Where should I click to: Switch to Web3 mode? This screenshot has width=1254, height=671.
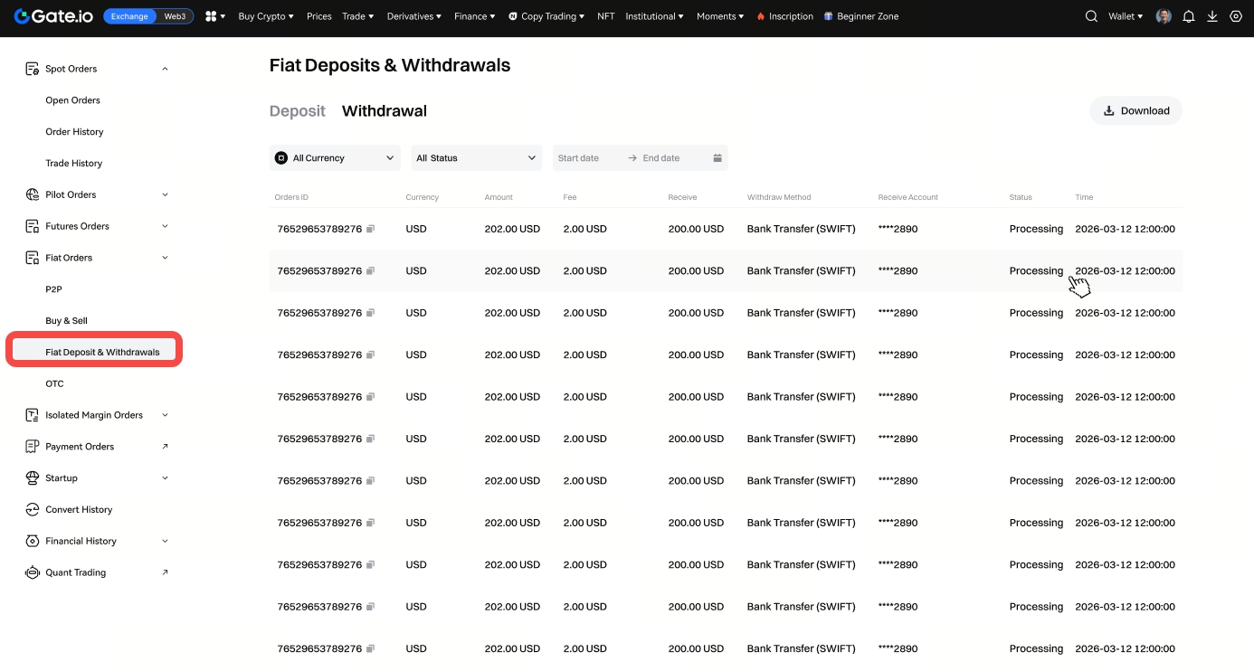175,16
